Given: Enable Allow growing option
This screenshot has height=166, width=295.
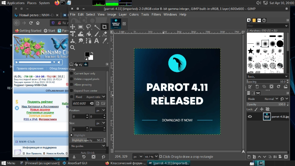Looking at the screenshot, I should pos(72,85).
